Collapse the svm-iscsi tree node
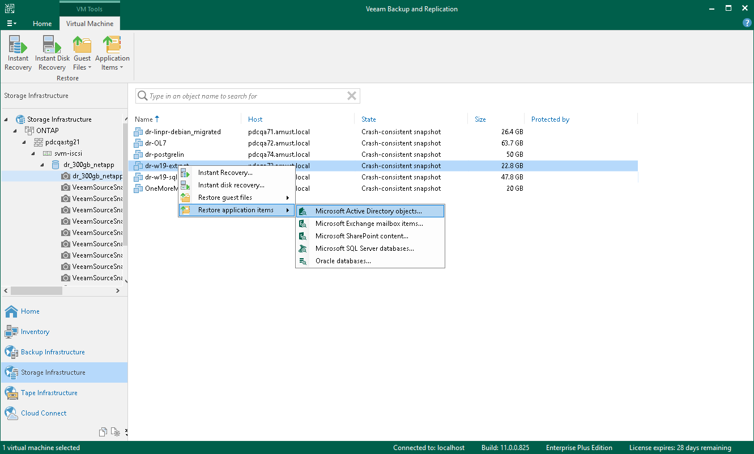Screen dimensions: 754x454 [33, 153]
